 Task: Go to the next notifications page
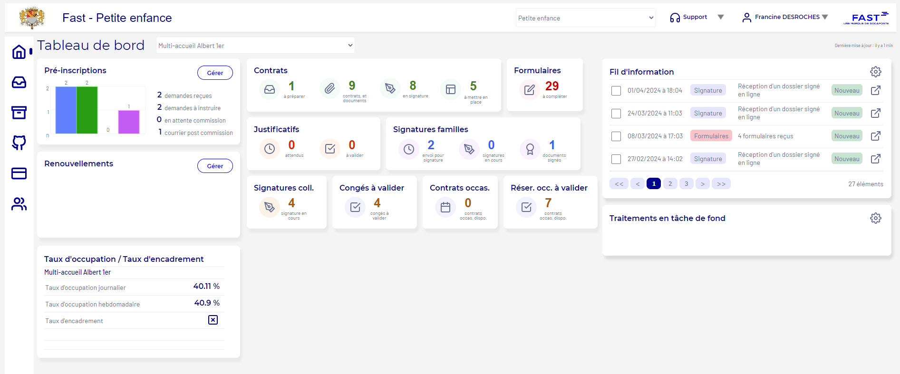[702, 184]
